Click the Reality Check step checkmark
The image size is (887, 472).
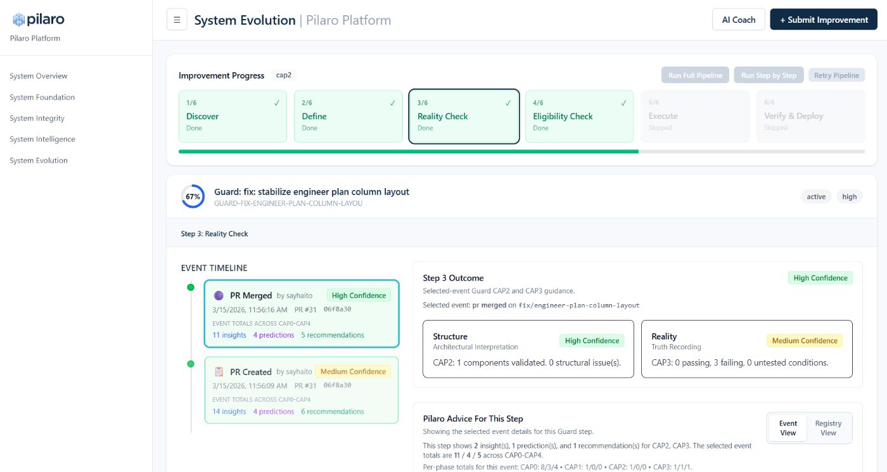pos(507,103)
